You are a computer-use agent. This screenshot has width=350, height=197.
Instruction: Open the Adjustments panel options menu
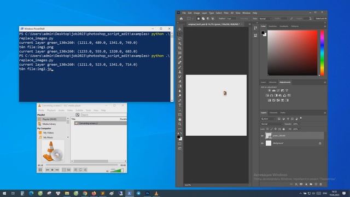click(x=325, y=83)
